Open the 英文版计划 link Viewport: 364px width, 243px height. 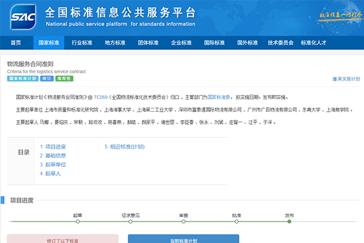tap(348, 79)
